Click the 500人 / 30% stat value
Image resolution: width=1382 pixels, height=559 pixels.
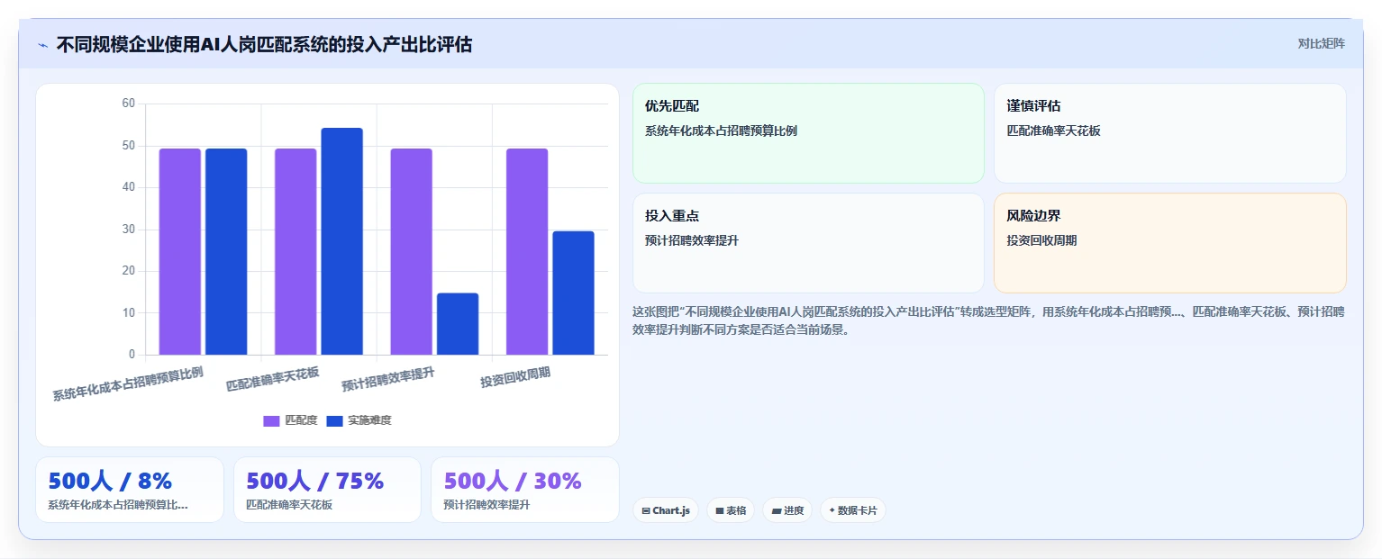click(x=513, y=481)
